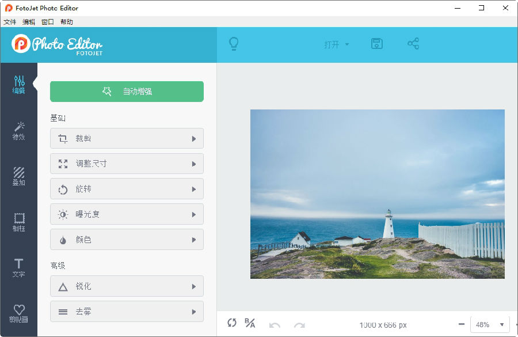The width and height of the screenshot is (518, 337).
Task: Open the 帮助 menu
Action: pyautogui.click(x=67, y=22)
